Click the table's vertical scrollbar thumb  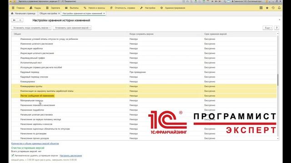[x=278, y=80]
